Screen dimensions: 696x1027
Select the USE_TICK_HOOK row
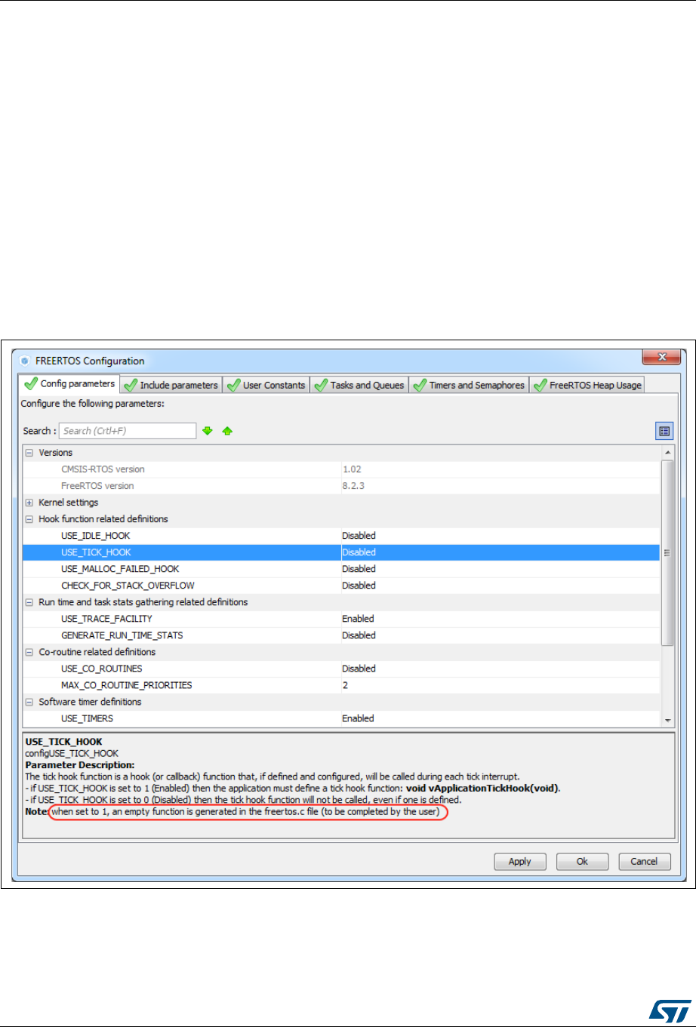[x=341, y=552]
